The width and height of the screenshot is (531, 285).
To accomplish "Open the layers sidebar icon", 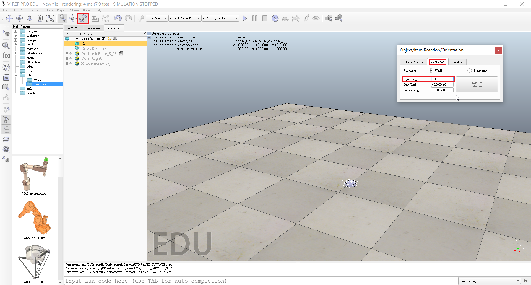I will click(6, 139).
